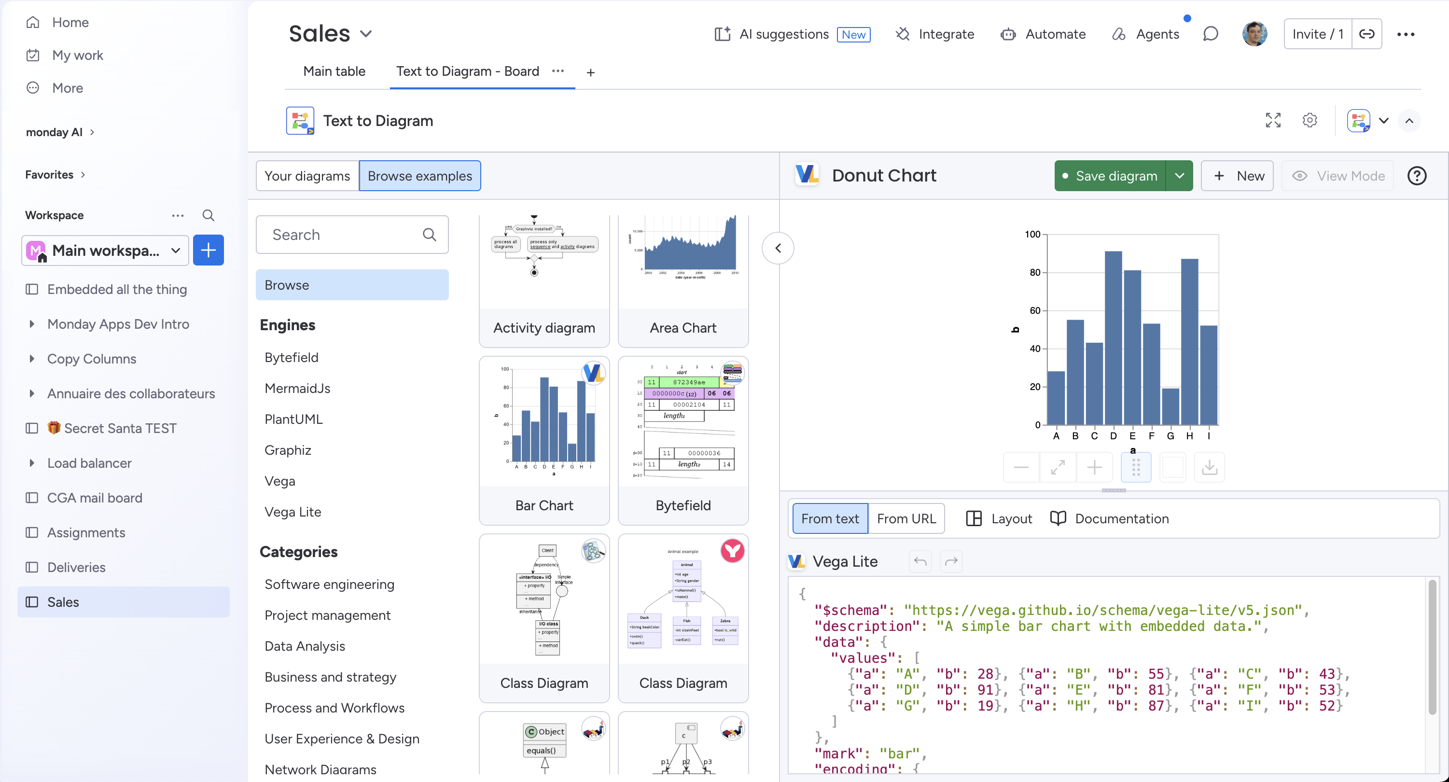This screenshot has width=1449, height=782.
Task: Download the diagram image
Action: [x=1210, y=468]
